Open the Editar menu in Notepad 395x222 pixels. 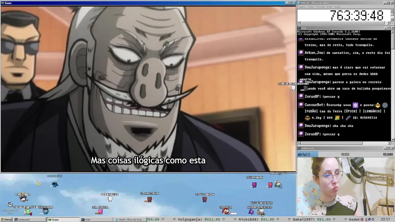[x=310, y=7]
